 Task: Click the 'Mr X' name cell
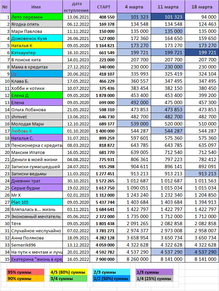(36, 195)
